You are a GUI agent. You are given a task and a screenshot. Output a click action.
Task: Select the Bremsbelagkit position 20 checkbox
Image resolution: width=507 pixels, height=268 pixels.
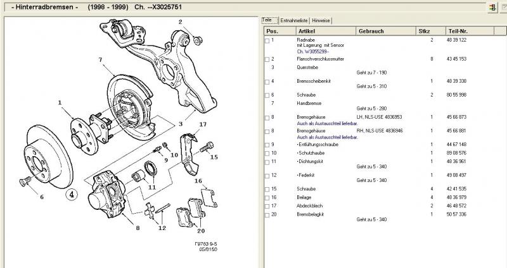(267, 215)
